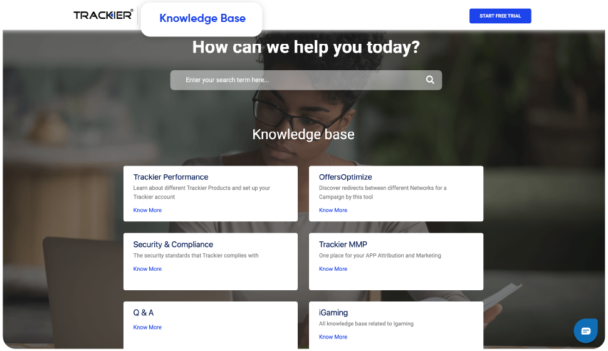This screenshot has height=351, width=608.
Task: Open the Q & A card title
Action: tap(143, 312)
